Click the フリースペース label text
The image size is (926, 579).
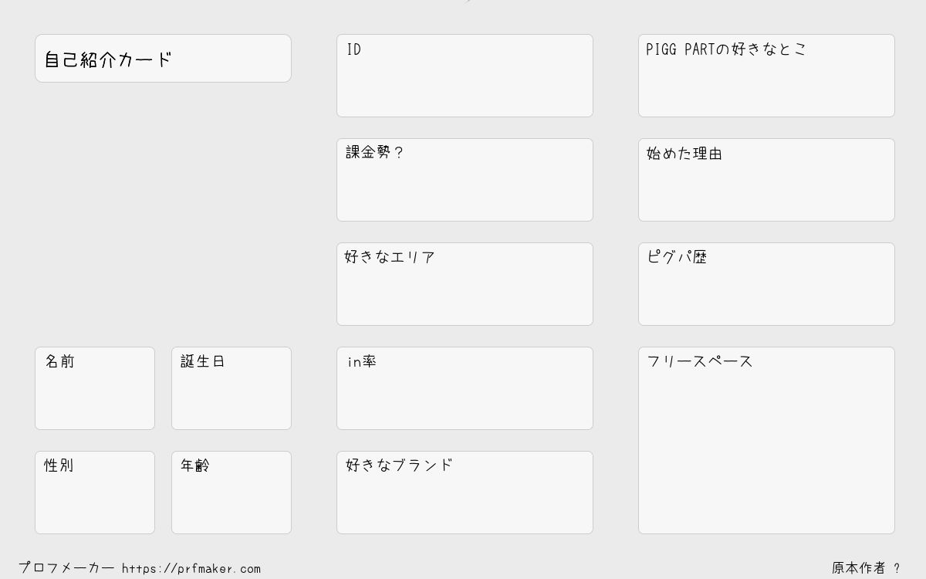coord(700,361)
